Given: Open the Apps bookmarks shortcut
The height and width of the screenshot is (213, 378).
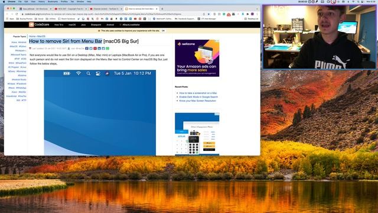Looking at the screenshot, I should pos(11,18).
